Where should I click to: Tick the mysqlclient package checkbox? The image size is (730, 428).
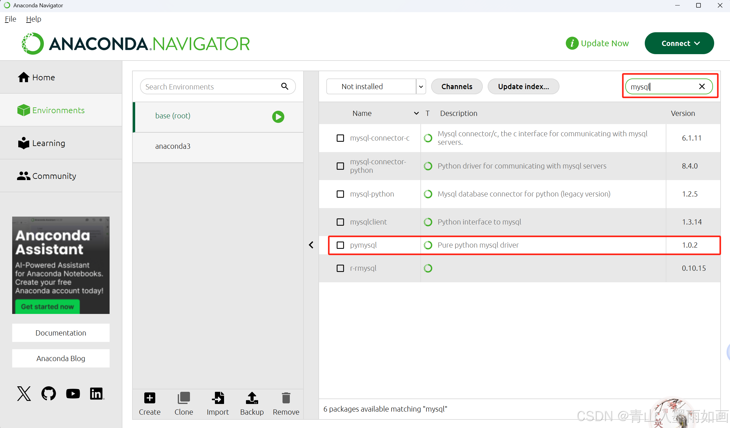click(x=340, y=222)
